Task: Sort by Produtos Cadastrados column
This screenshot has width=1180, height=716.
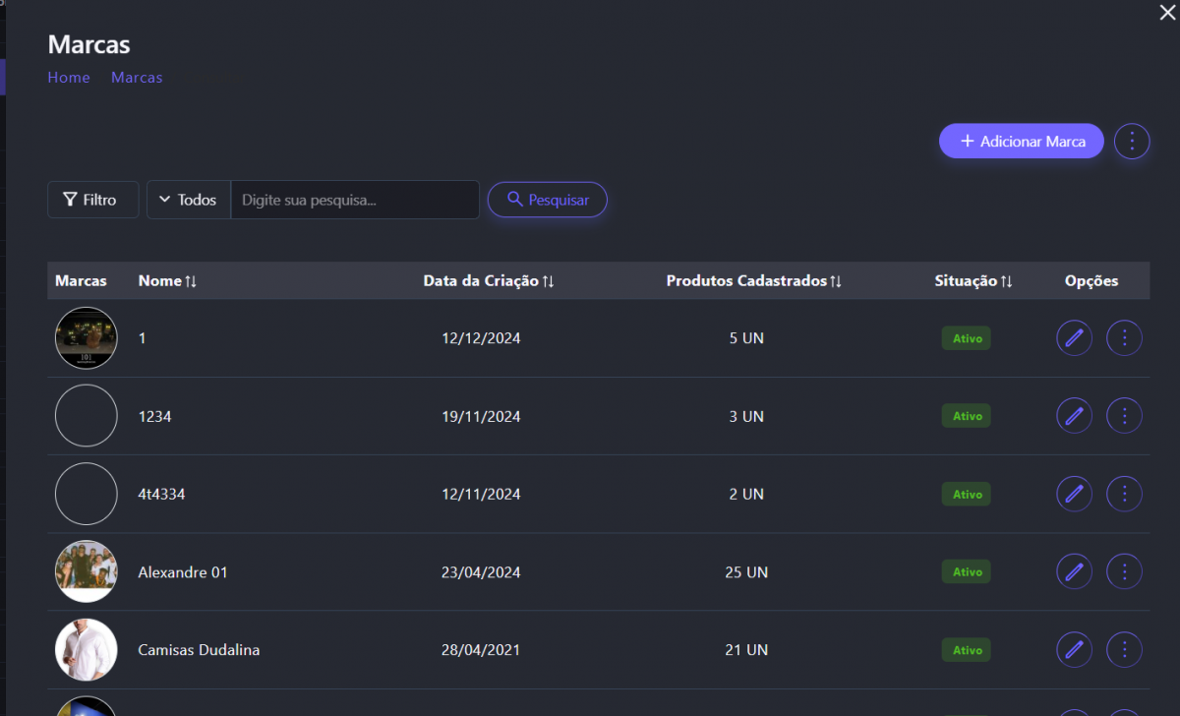Action: click(x=753, y=281)
